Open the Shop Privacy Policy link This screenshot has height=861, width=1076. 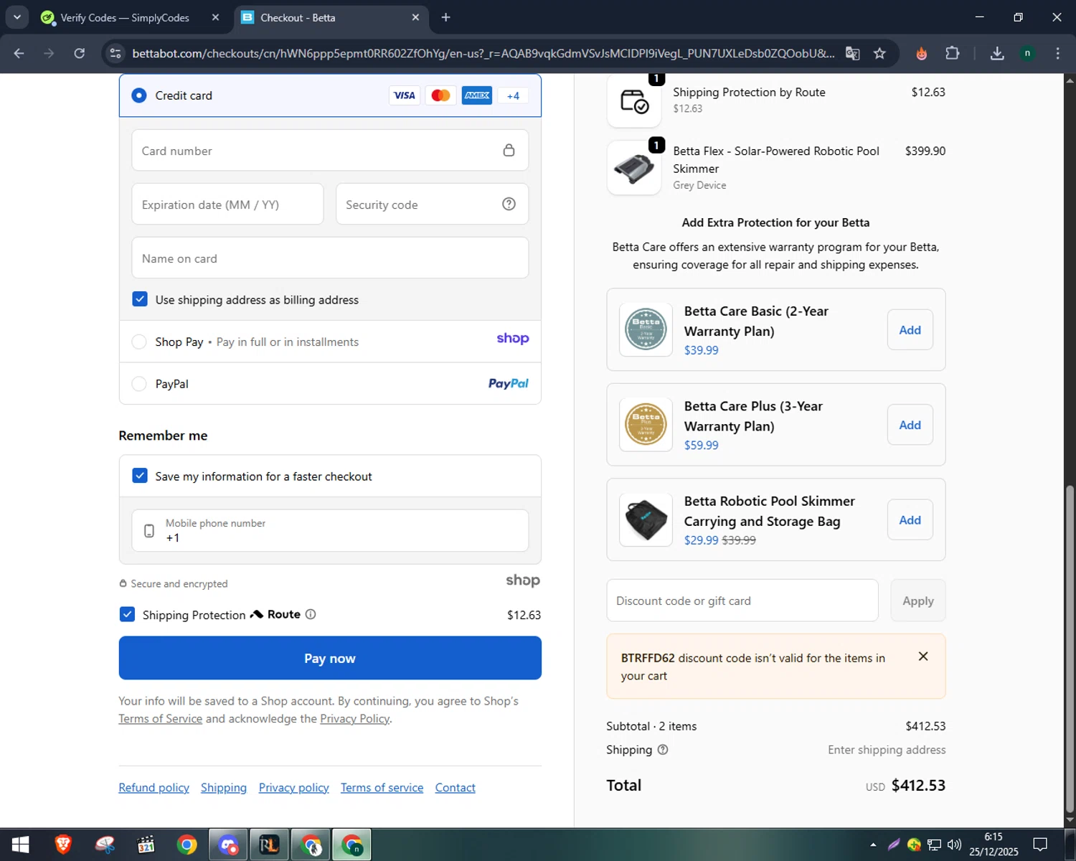[355, 719]
